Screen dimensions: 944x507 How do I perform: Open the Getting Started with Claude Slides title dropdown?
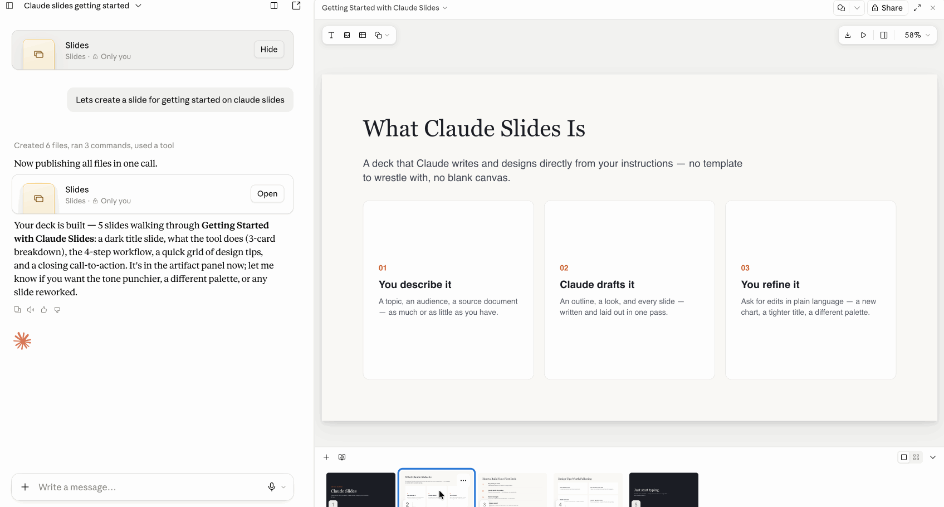[x=384, y=8]
